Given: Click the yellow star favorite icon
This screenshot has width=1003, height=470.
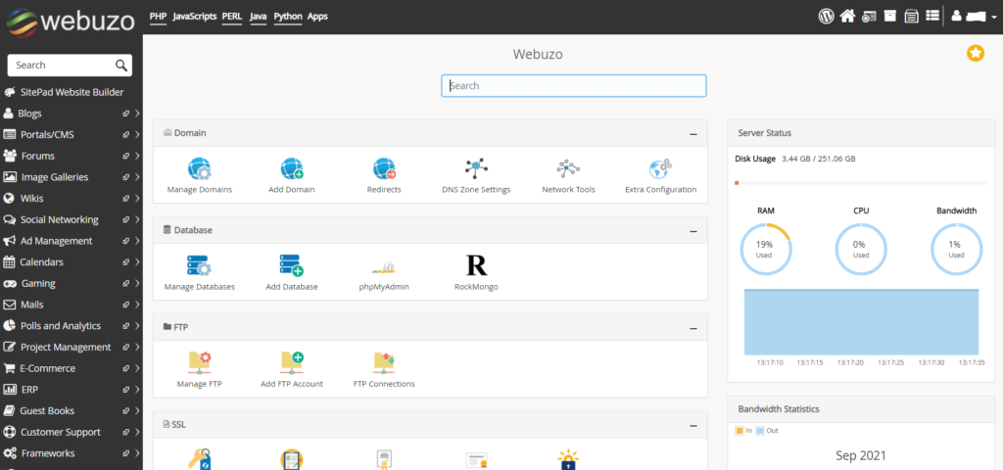Looking at the screenshot, I should [975, 54].
